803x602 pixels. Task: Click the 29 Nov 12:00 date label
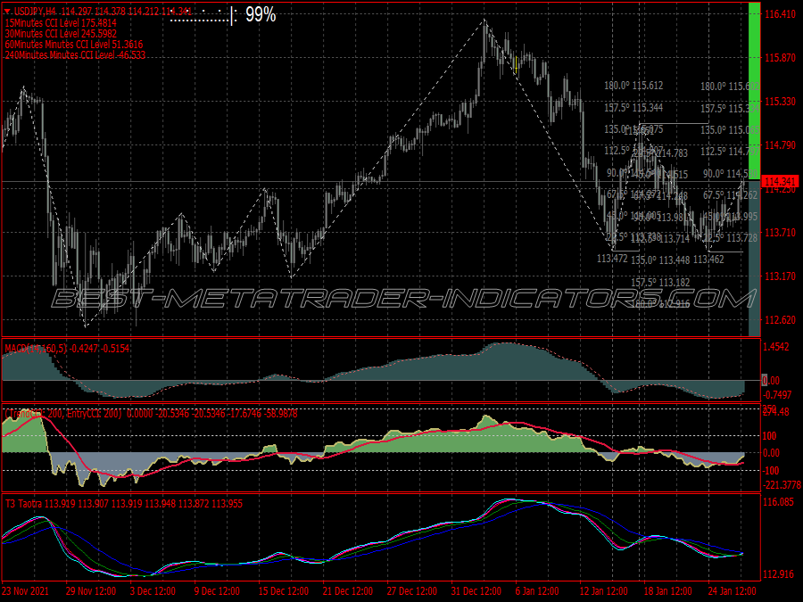click(x=91, y=590)
